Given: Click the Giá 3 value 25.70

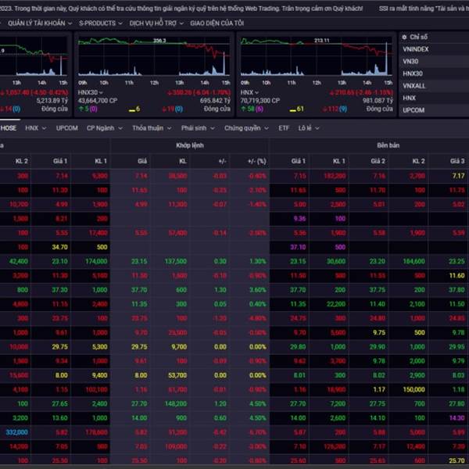Looking at the screenshot, I should coord(457,460).
